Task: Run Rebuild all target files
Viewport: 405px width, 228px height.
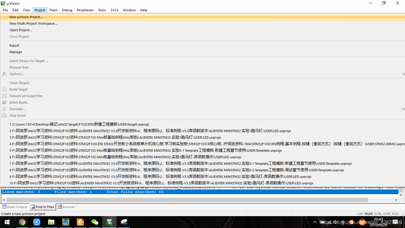Action: tap(203, 96)
